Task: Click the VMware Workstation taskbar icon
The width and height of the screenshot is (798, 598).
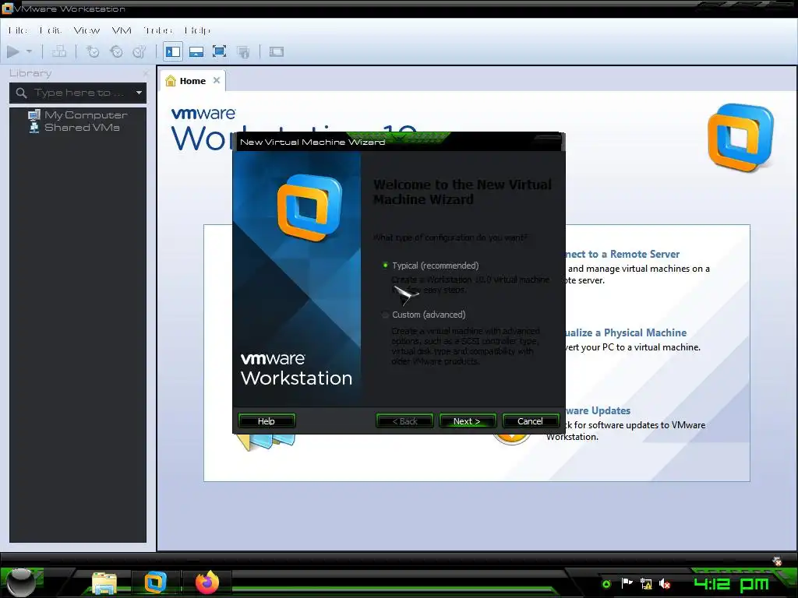Action: coord(155,582)
